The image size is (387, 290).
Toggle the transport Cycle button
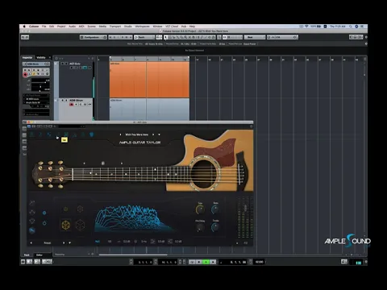[x=192, y=262]
